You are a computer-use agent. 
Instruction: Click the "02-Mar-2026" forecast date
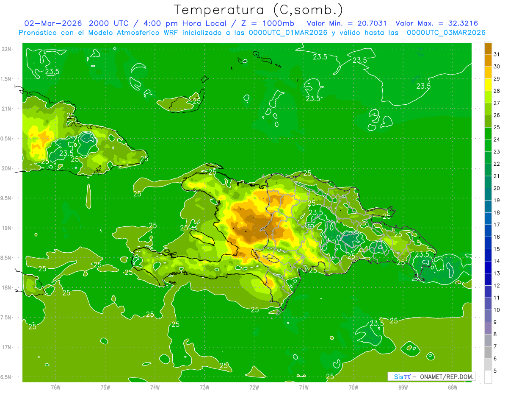coord(52,23)
